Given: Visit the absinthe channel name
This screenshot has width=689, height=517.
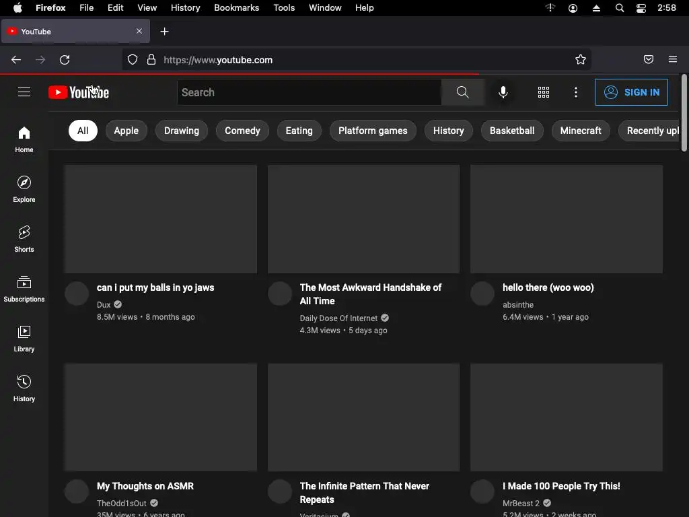Looking at the screenshot, I should tap(518, 305).
